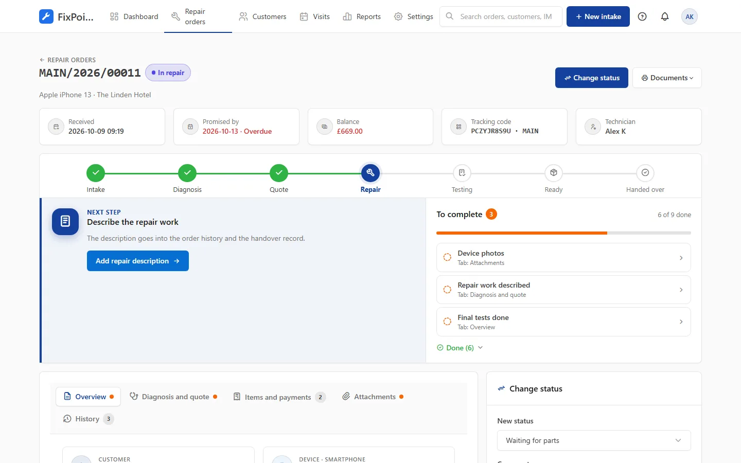Open the Documents dropdown
This screenshot has width=741, height=463.
coord(667,78)
